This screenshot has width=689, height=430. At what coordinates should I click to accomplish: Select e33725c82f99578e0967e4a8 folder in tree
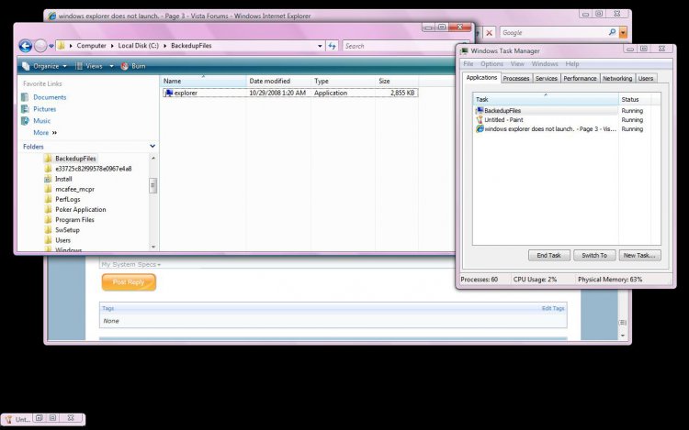(x=93, y=169)
